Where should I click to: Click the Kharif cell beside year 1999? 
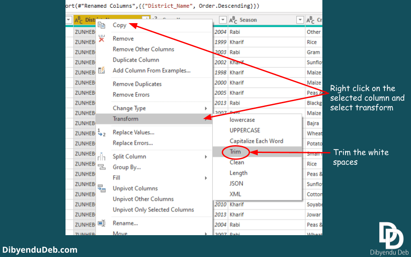pyautogui.click(x=266, y=42)
